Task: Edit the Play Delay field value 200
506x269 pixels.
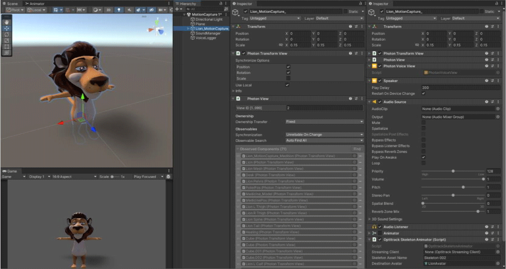Action: [x=461, y=87]
